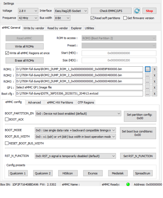This screenshot has width=163, height=198.
Task: Tick the BOOT_ACK checkbox
Action: click(x=7, y=119)
